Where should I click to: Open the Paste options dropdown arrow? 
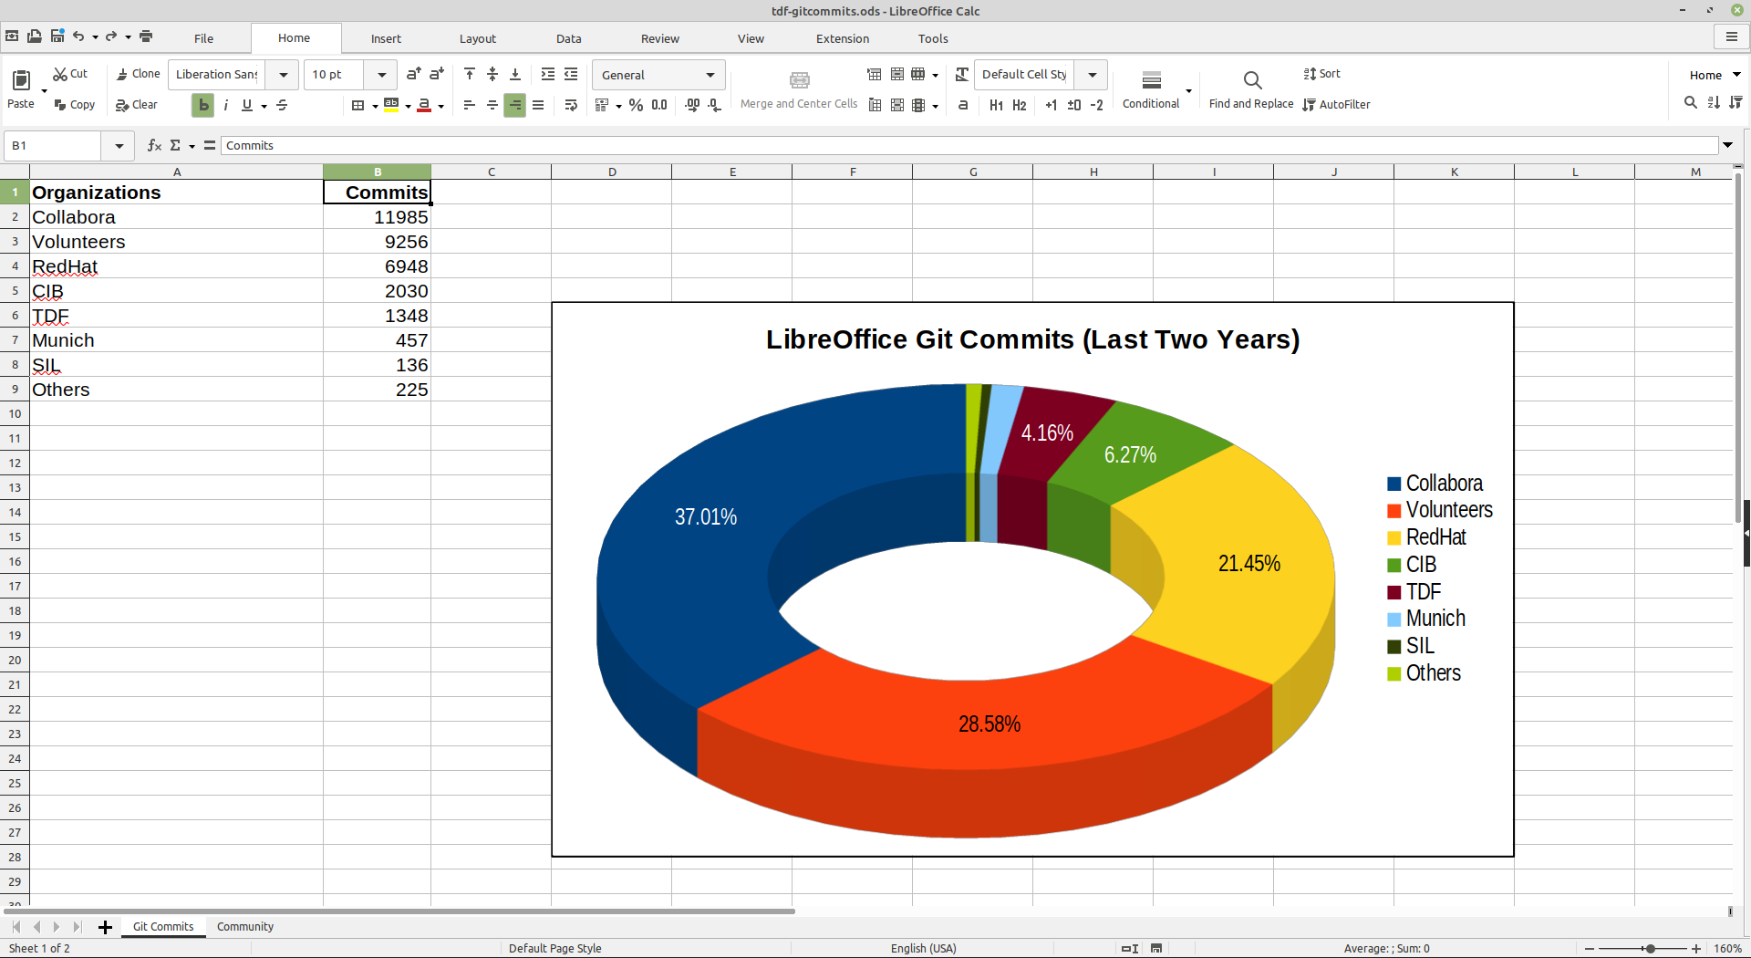coord(44,90)
